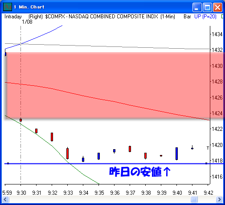Screen dimensions: 225x205
Task: Click the 9:30 time axis label
Action: 21,193
